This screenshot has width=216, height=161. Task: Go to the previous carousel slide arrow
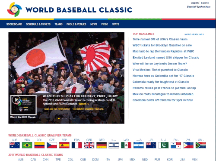(x=11, y=76)
